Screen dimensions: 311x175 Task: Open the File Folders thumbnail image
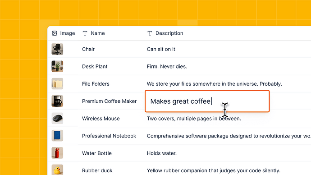[57, 83]
